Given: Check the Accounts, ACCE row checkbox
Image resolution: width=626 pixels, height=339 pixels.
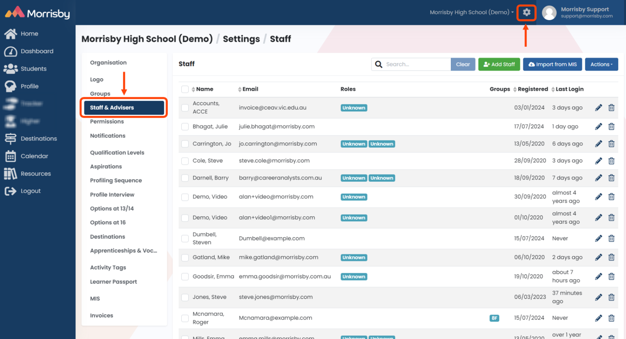Looking at the screenshot, I should 185,108.
